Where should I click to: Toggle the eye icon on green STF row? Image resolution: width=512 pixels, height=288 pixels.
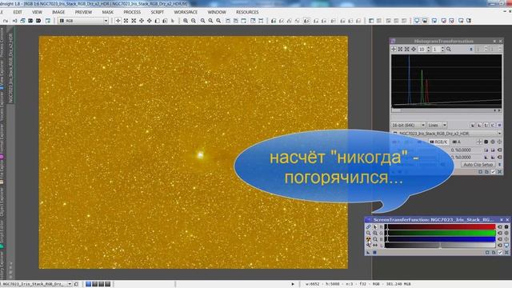500,233
